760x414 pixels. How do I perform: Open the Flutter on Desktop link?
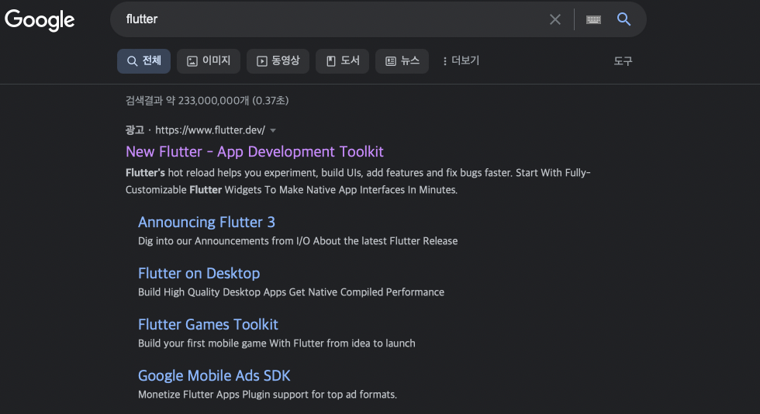[199, 274]
